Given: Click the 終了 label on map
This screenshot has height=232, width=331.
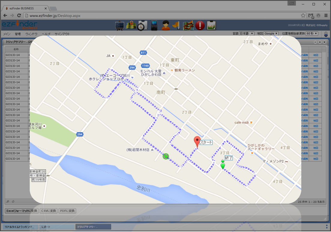Looking at the screenshot, I should click(229, 158).
